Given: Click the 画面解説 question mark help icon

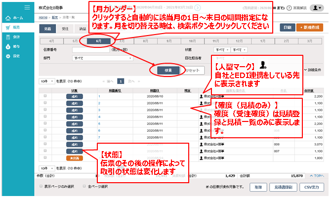Looking at the screenshot, I should 289,8.
